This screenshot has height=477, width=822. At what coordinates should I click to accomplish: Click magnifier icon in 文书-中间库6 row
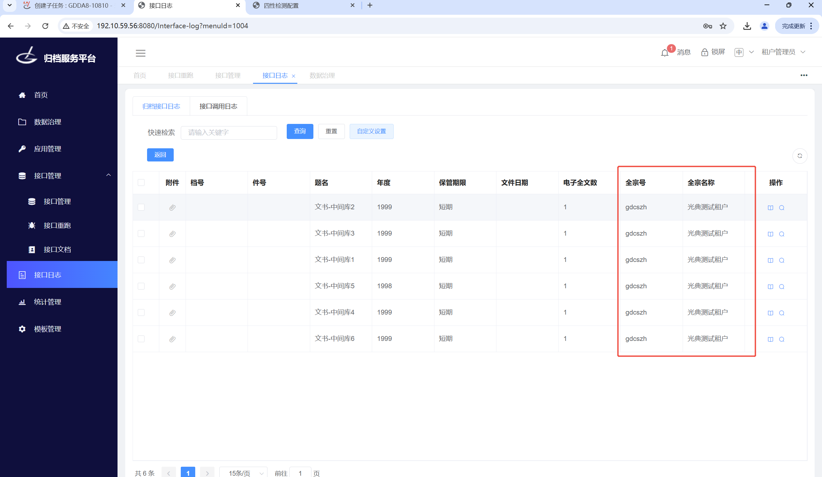pos(782,339)
